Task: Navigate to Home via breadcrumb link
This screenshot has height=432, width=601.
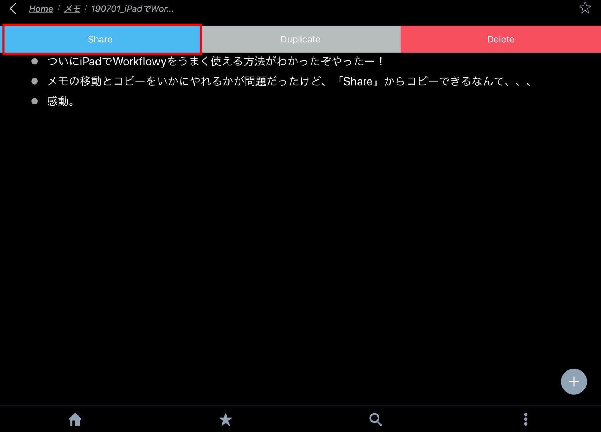Action: [x=40, y=9]
